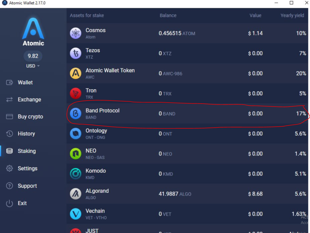Click the 41.9887 ALGO balance

(175, 194)
